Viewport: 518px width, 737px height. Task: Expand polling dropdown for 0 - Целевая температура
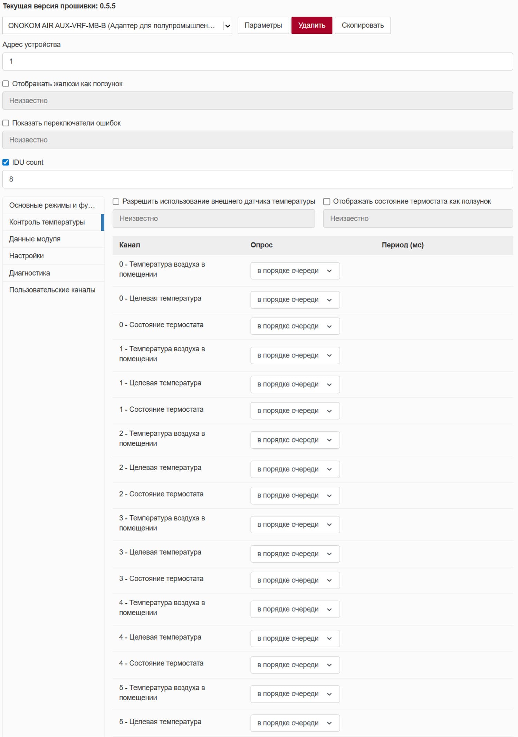[x=295, y=300]
